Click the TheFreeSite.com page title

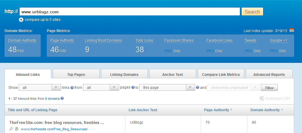coord(57,123)
